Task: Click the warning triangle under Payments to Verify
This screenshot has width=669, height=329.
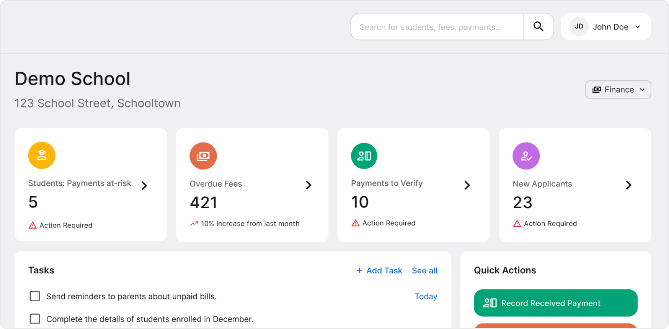Action: (355, 223)
